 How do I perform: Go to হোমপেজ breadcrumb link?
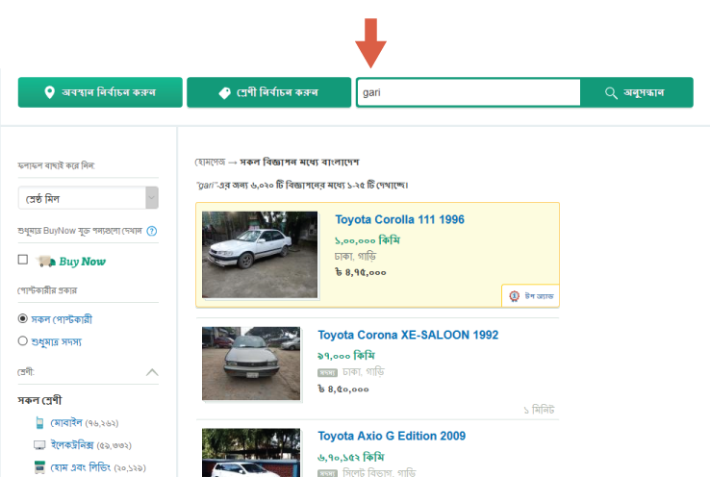point(210,162)
